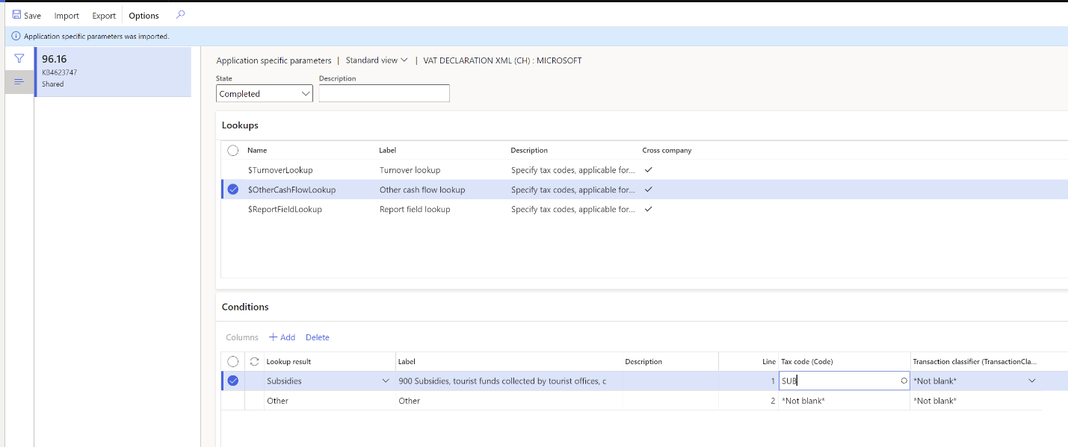The image size is (1068, 447).
Task: Toggle the list view lines icon in the sidebar
Action: pyautogui.click(x=19, y=81)
